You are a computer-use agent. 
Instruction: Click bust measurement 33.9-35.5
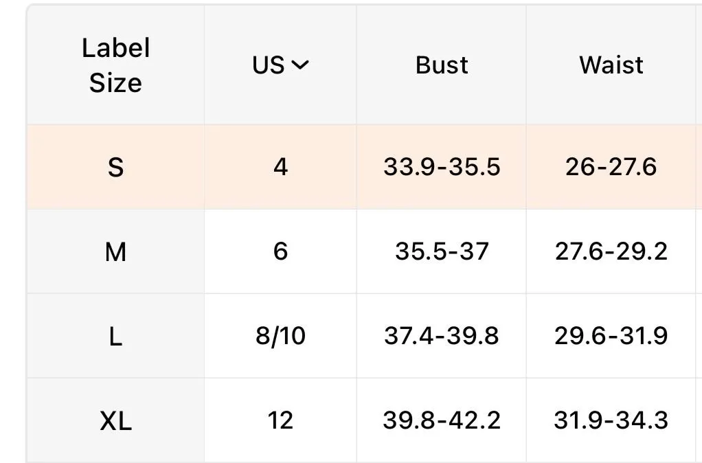click(442, 167)
